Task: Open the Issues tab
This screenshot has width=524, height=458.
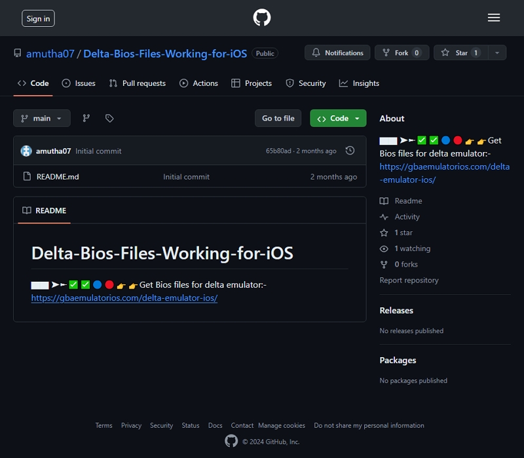Action: click(79, 83)
